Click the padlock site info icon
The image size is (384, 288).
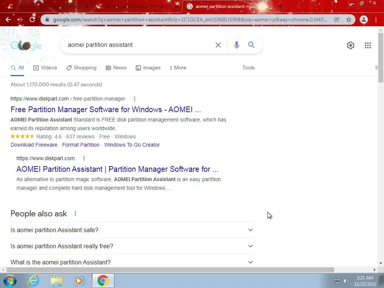(x=47, y=19)
